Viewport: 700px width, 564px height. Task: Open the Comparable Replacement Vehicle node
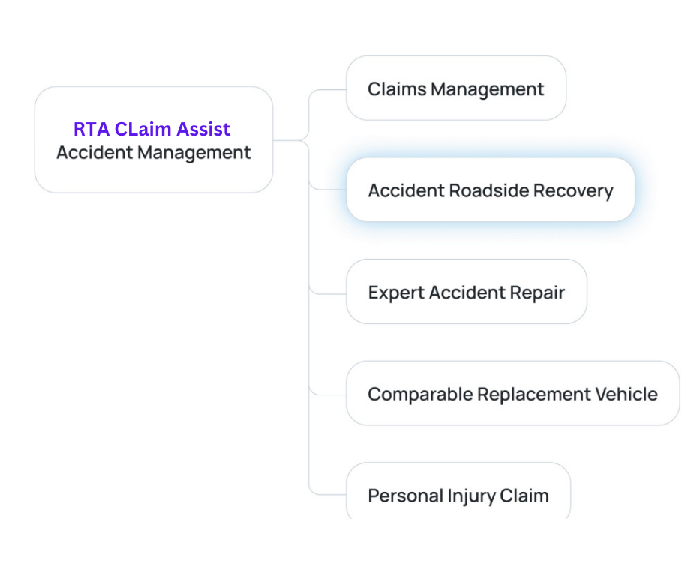[x=512, y=394]
